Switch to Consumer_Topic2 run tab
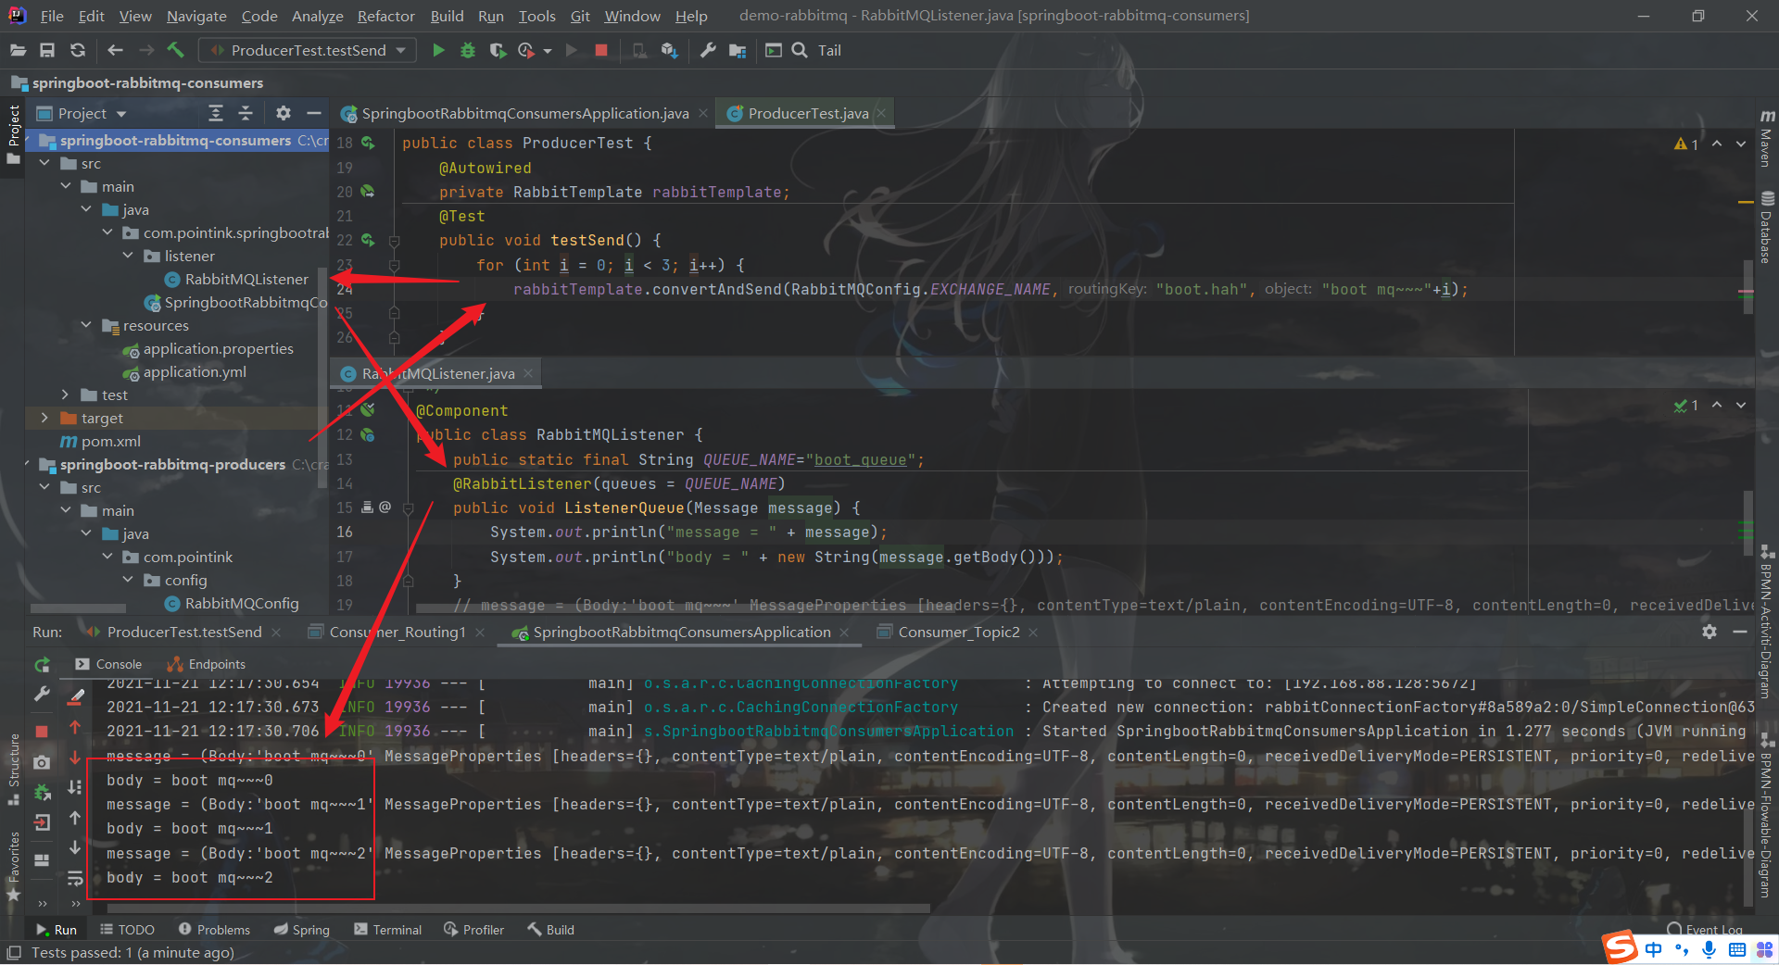Screen dimensions: 1779x965 [x=958, y=632]
